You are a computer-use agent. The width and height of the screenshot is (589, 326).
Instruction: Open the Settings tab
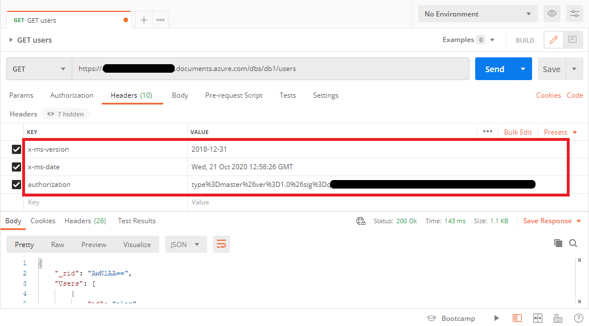click(326, 95)
